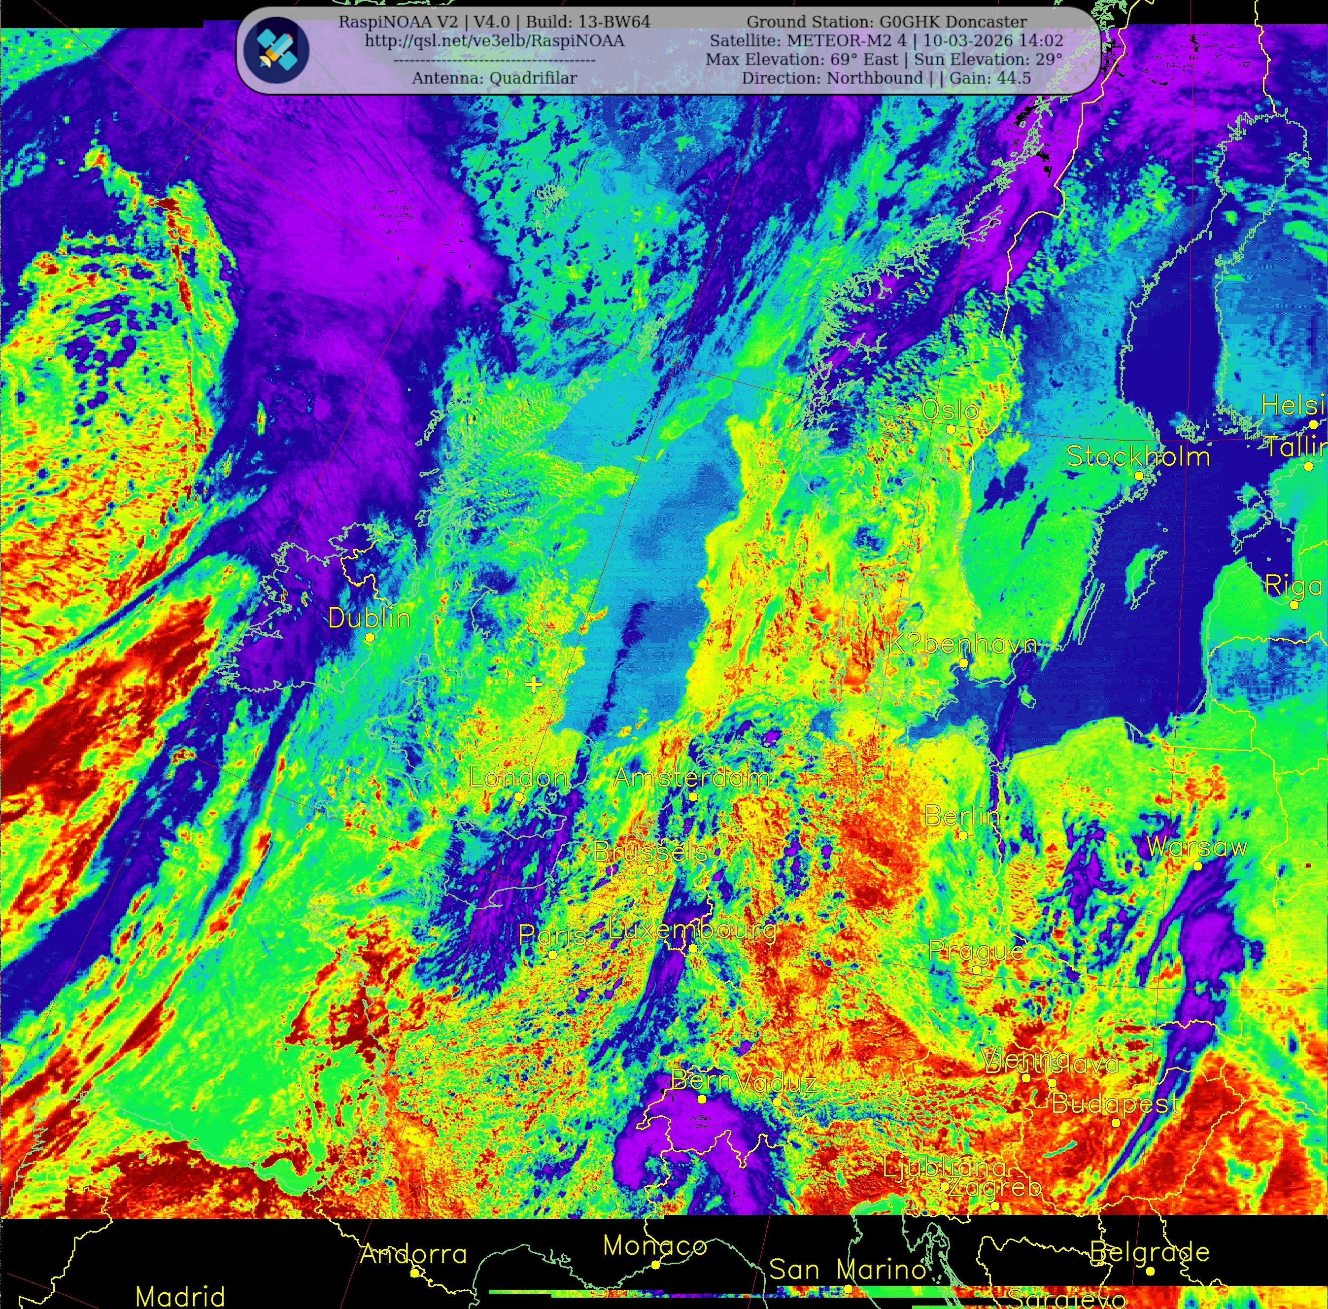This screenshot has height=1309, width=1328.
Task: Open the qsl.net RaspiNOAA URL
Action: (x=494, y=41)
